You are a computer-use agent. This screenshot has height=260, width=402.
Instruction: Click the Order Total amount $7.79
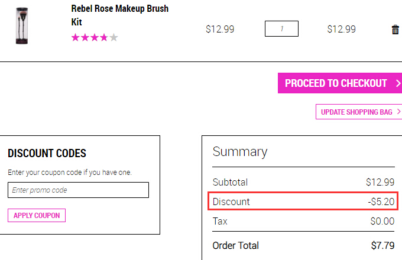coord(382,245)
